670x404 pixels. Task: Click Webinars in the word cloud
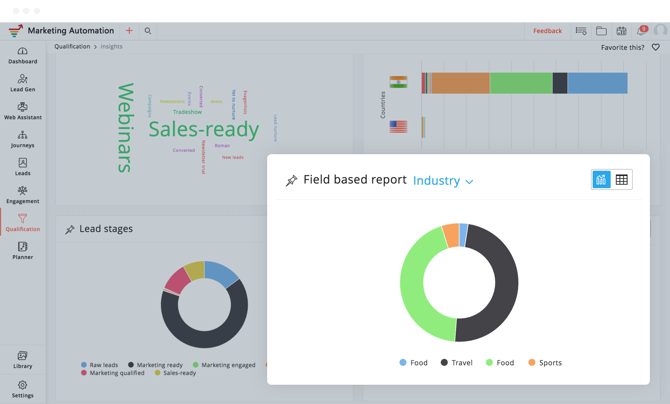tap(126, 128)
